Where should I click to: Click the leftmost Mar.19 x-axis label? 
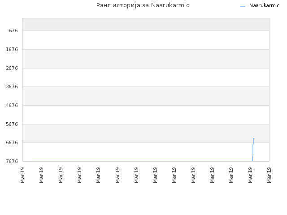[x=22, y=175]
